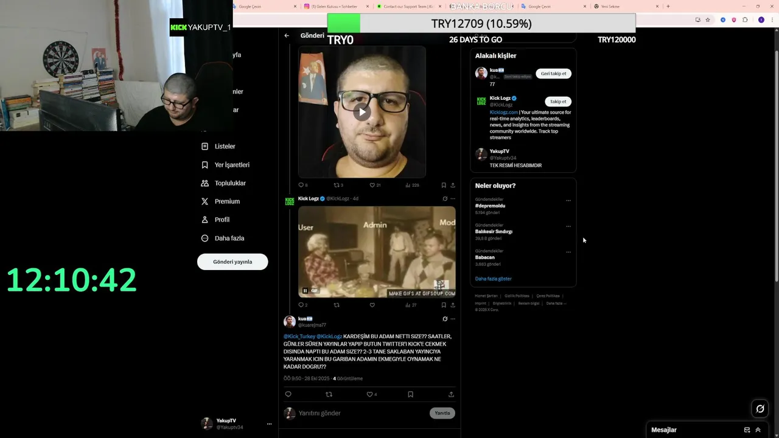
Task: Open more options on Kick Logz post
Action: pyautogui.click(x=452, y=198)
